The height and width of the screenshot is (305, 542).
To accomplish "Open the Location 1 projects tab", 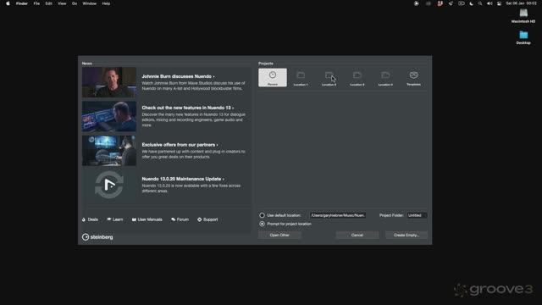I will [x=301, y=78].
